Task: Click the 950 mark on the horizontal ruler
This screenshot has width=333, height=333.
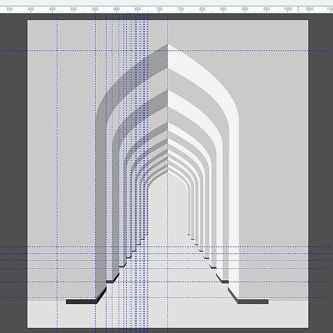Action: 266,9
